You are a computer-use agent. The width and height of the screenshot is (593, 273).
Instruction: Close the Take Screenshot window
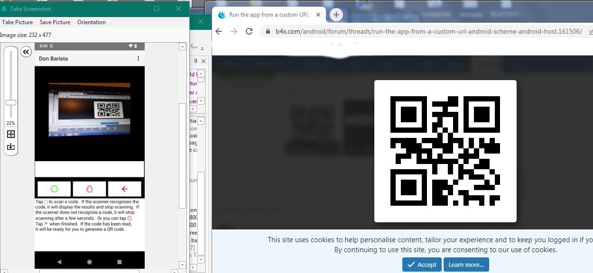pos(178,9)
